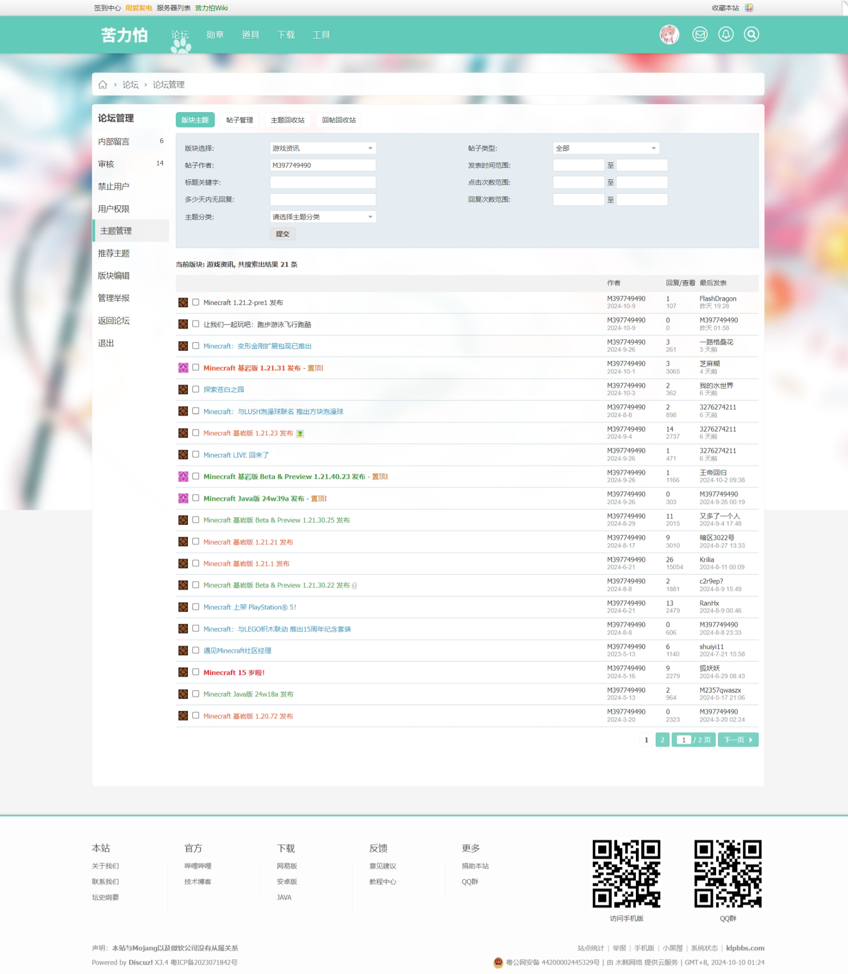Click thread icon beside Minecraft LIVE 回来了
The image size is (848, 974).
[x=183, y=455]
